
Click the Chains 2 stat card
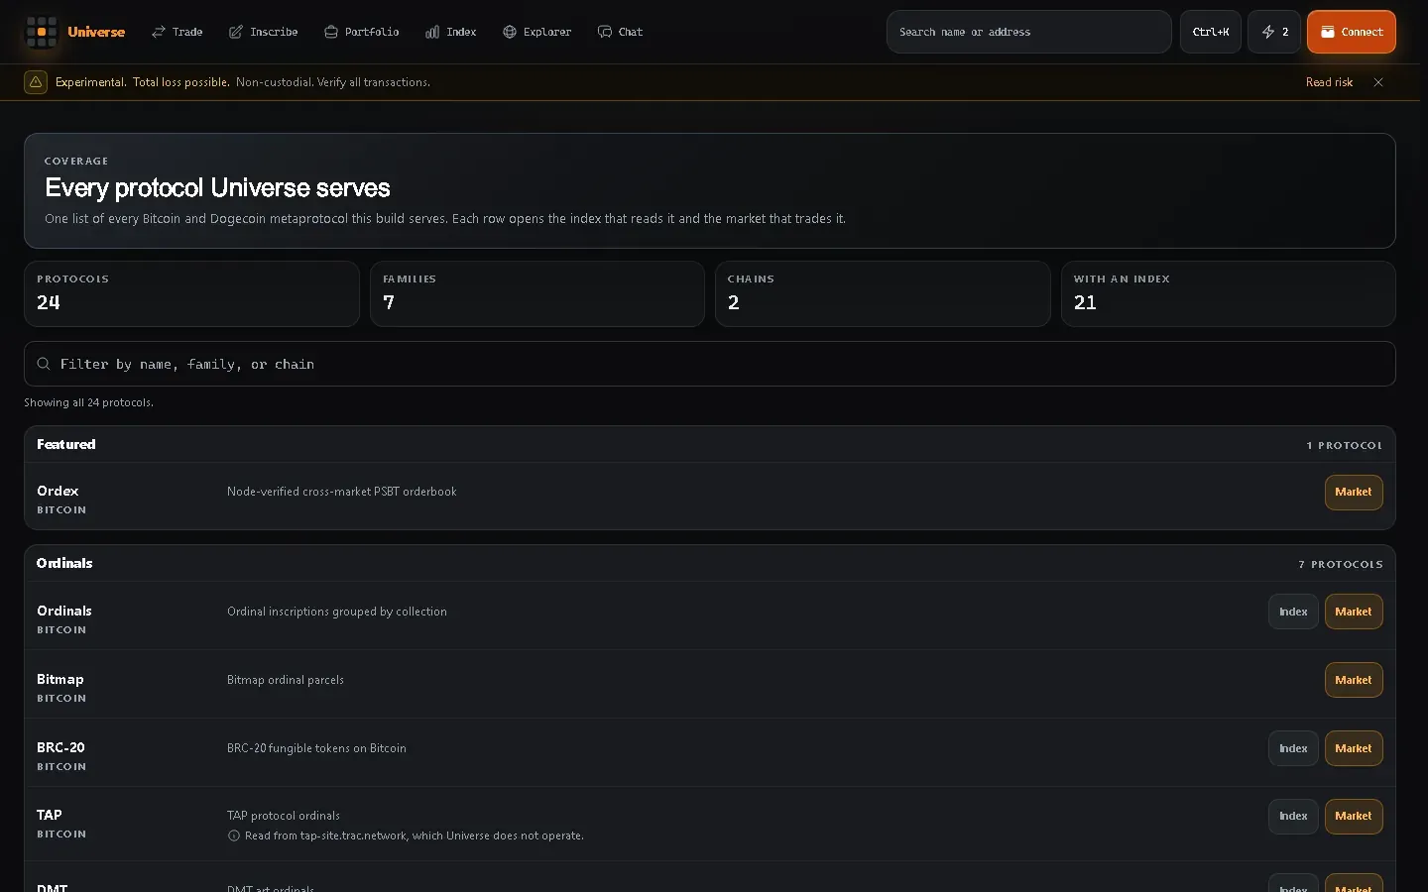coord(883,293)
